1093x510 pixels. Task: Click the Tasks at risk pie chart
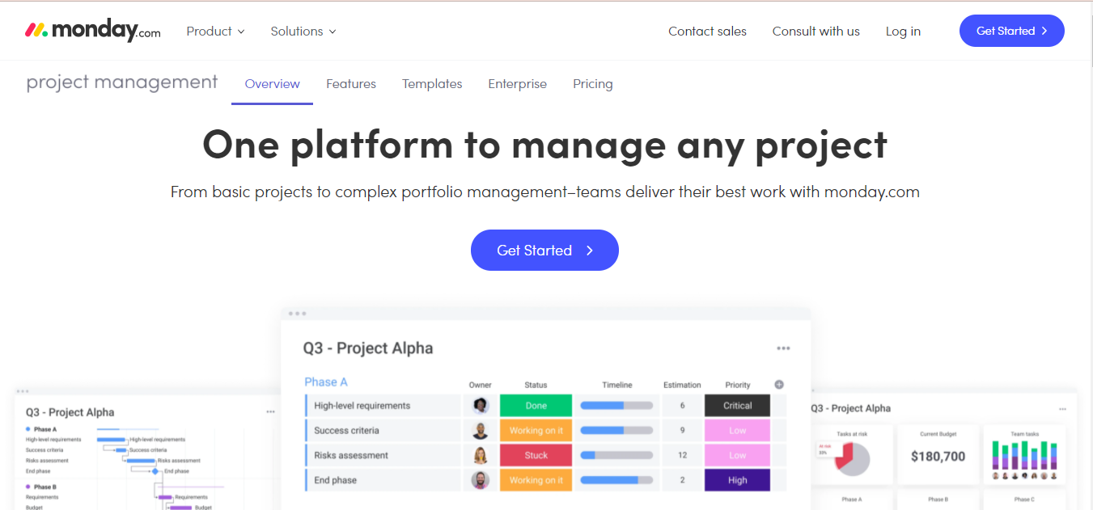(x=851, y=458)
